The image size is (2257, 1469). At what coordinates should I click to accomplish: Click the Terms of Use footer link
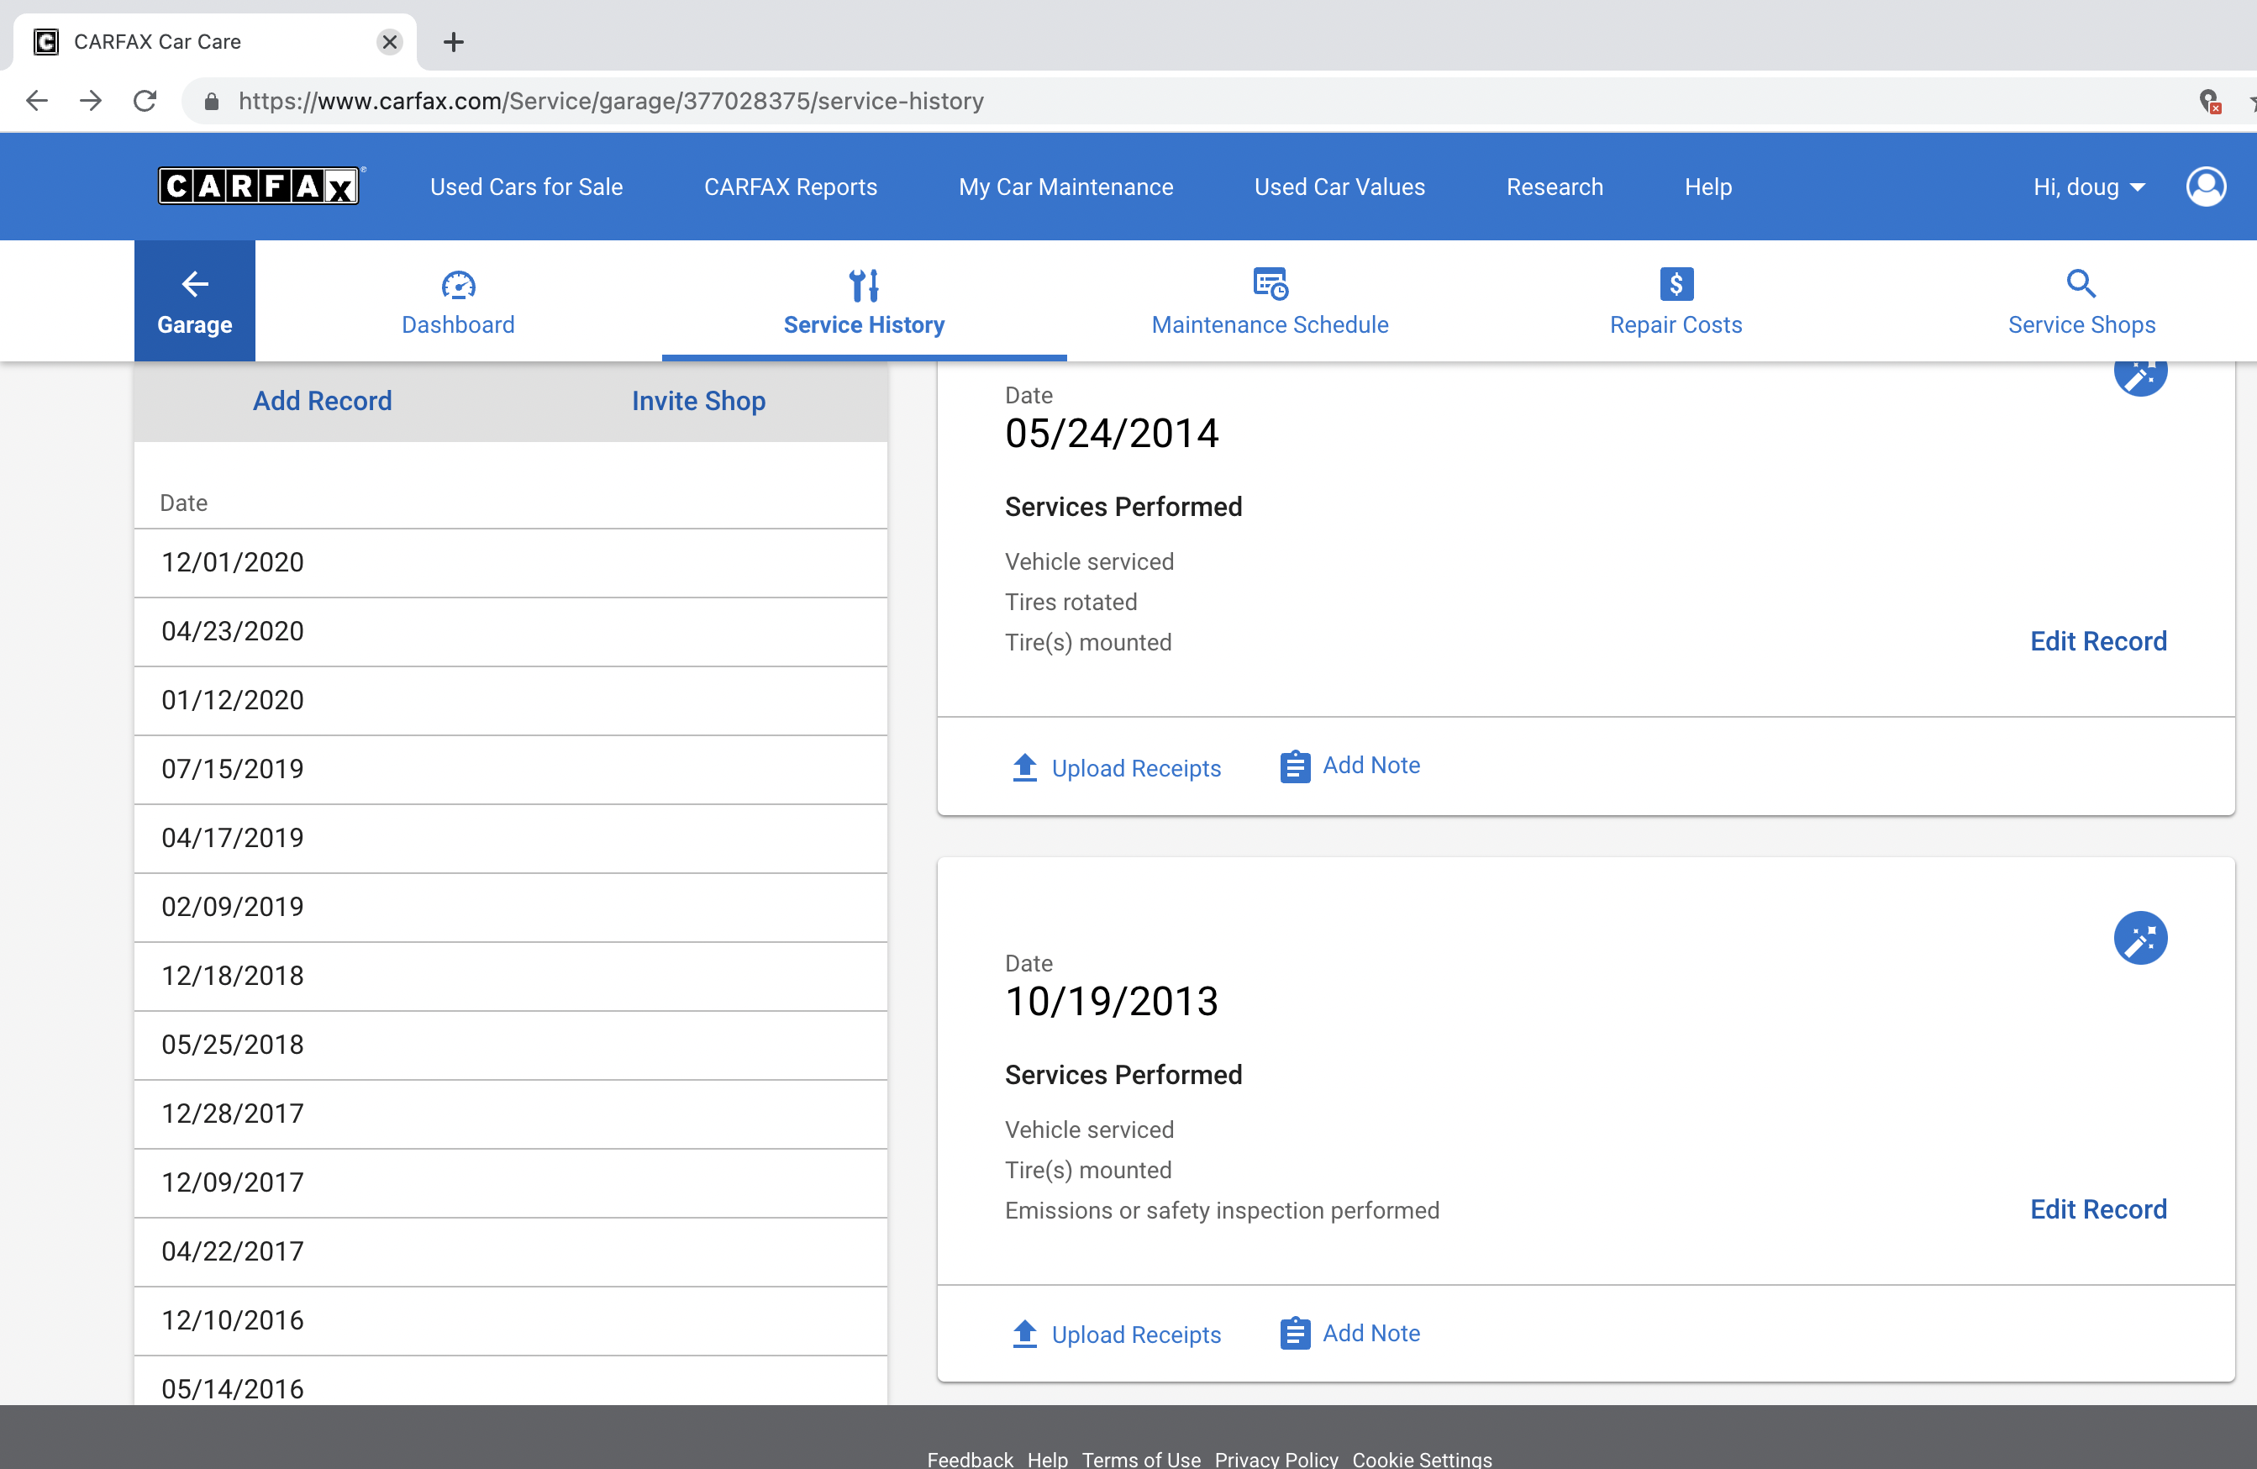1141,1459
